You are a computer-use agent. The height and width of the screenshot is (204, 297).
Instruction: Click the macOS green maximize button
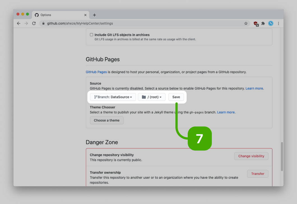(x=27, y=14)
